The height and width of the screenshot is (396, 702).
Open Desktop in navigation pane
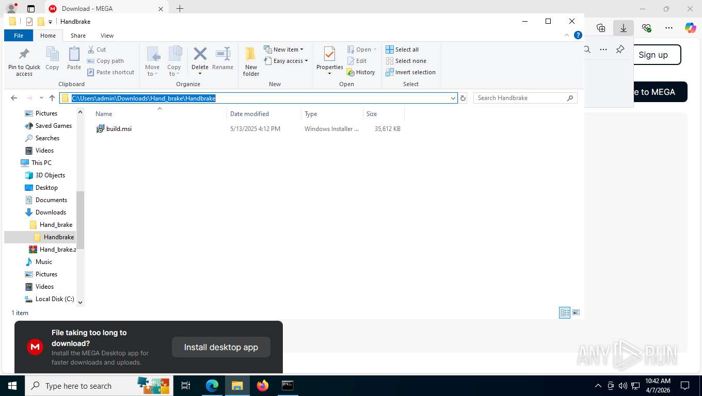coord(41,188)
